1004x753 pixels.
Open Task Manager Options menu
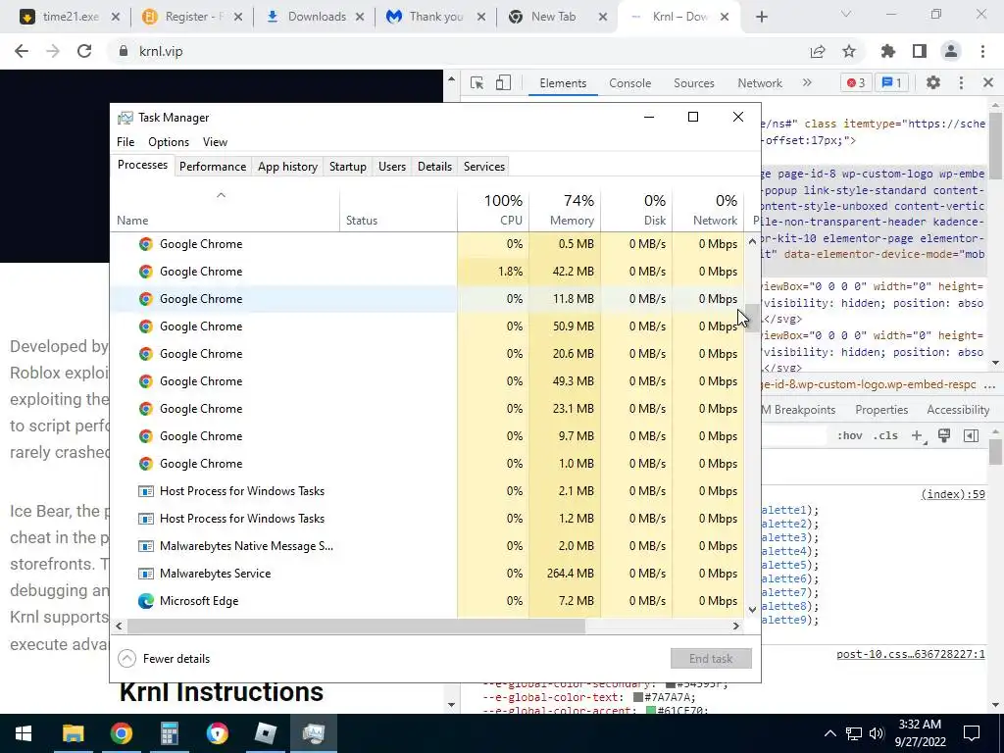169,141
